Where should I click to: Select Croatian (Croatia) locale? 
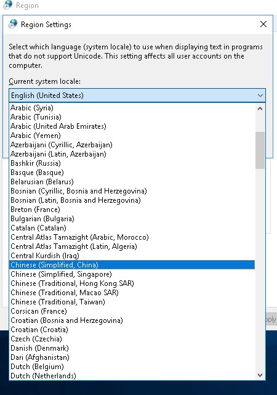coord(132,330)
